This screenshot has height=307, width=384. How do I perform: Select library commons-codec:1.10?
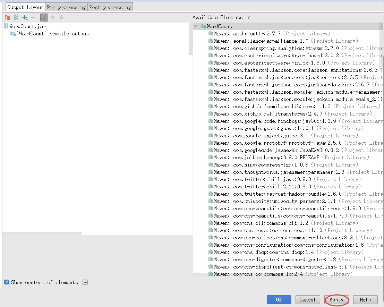(290, 230)
